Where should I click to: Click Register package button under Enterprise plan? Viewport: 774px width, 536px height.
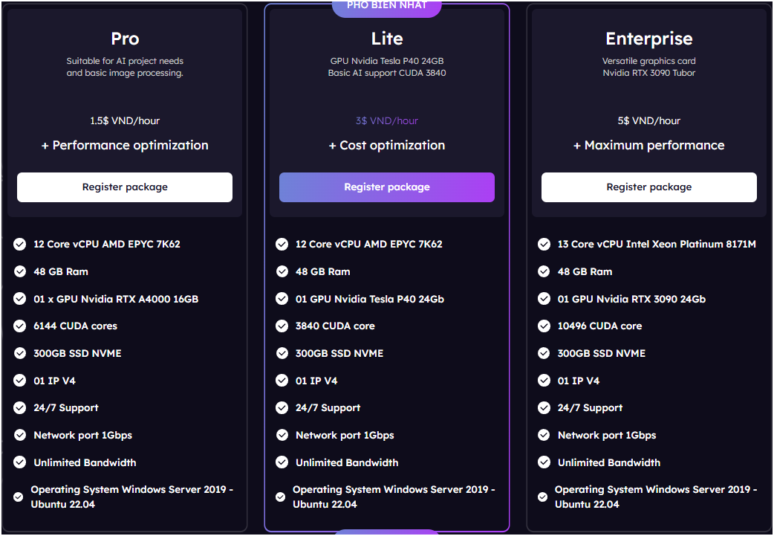point(648,187)
